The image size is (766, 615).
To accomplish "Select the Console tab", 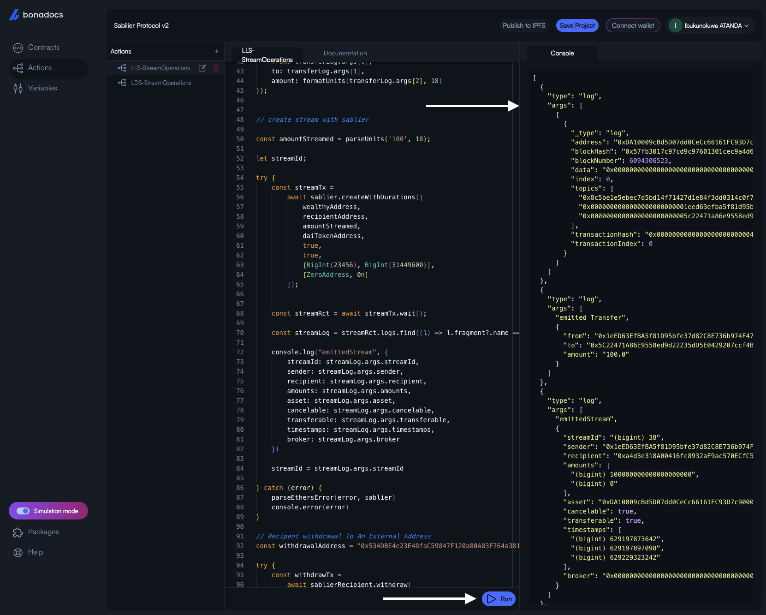I will pos(562,53).
